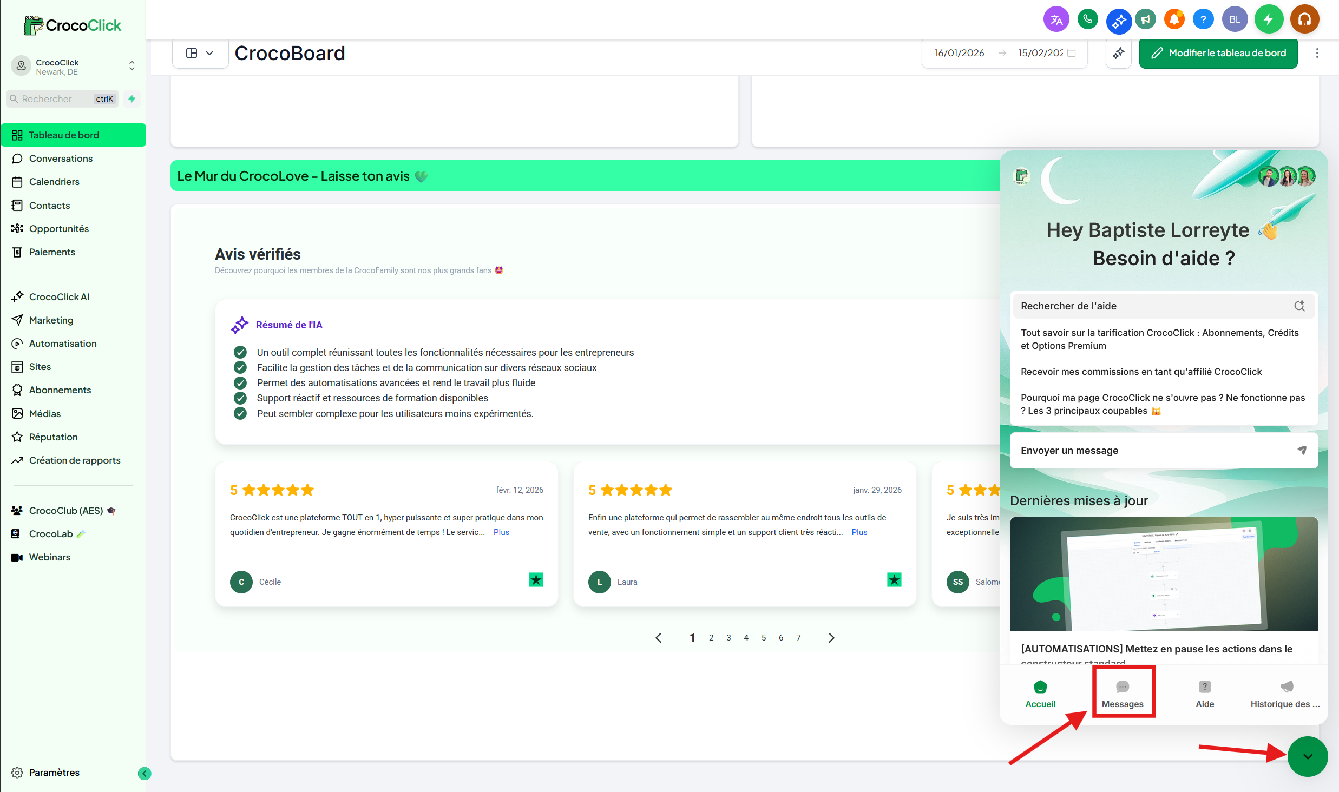Set the end date 15/02 field
Screen dimensions: 1339x792
click(1040, 53)
